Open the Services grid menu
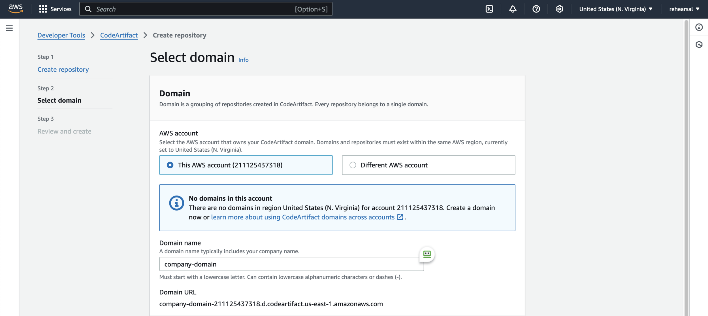Viewport: 708px width, 316px height. 55,9
